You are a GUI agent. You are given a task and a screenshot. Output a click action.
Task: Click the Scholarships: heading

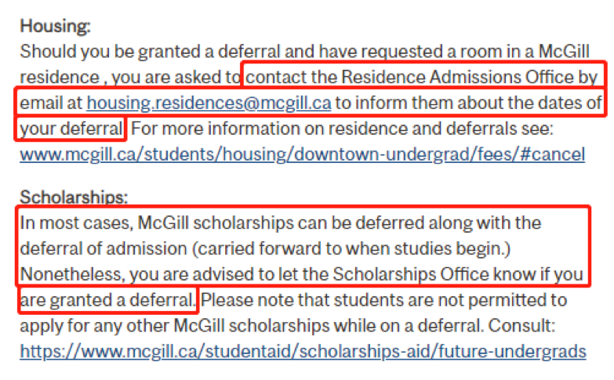pyautogui.click(x=74, y=197)
